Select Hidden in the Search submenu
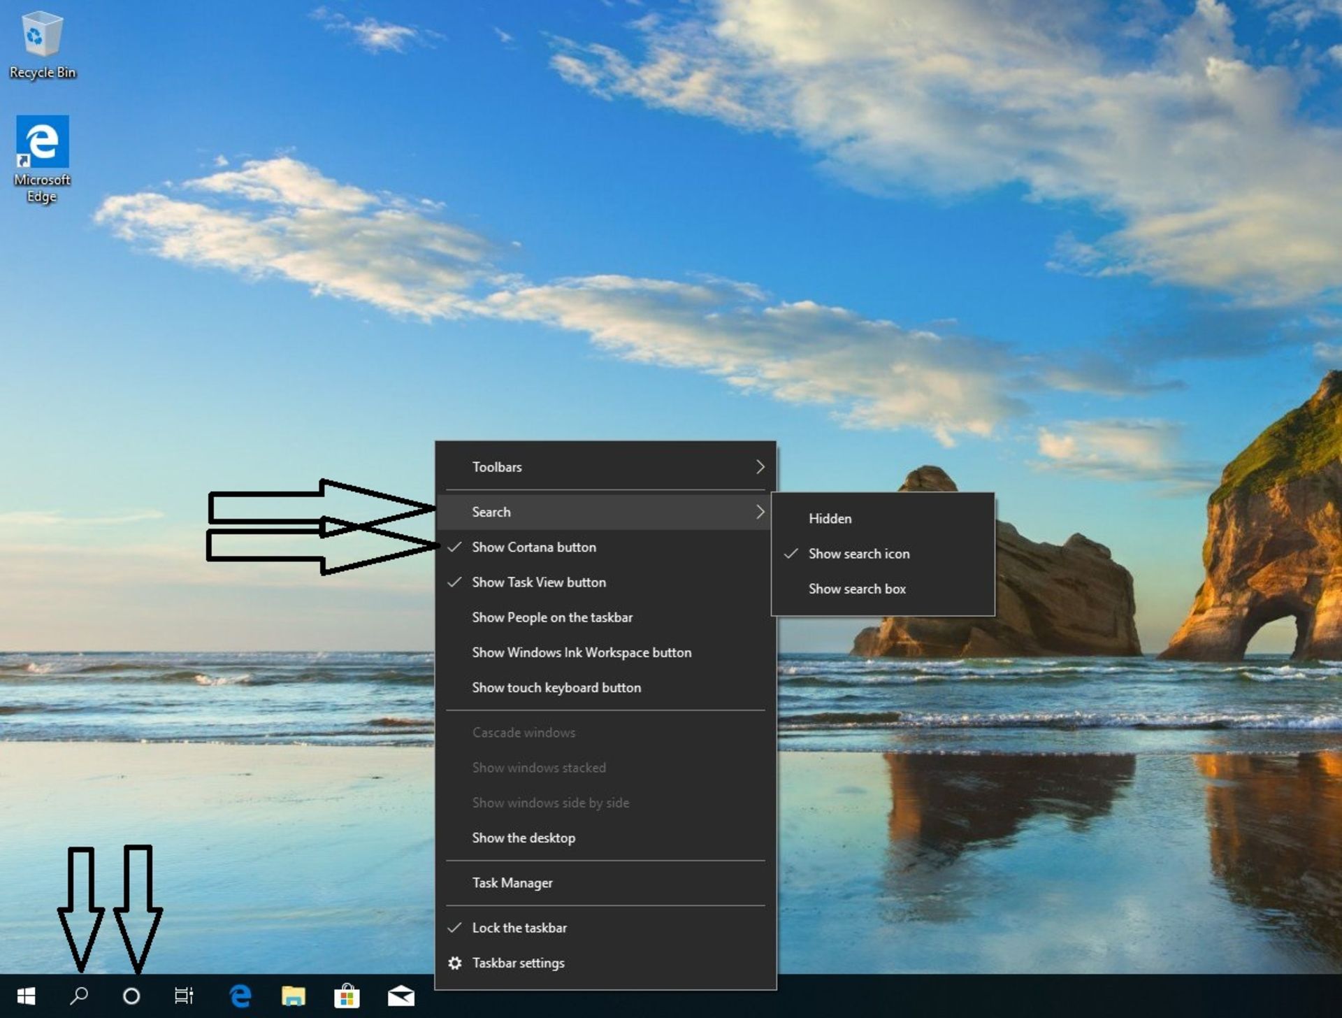 830,519
